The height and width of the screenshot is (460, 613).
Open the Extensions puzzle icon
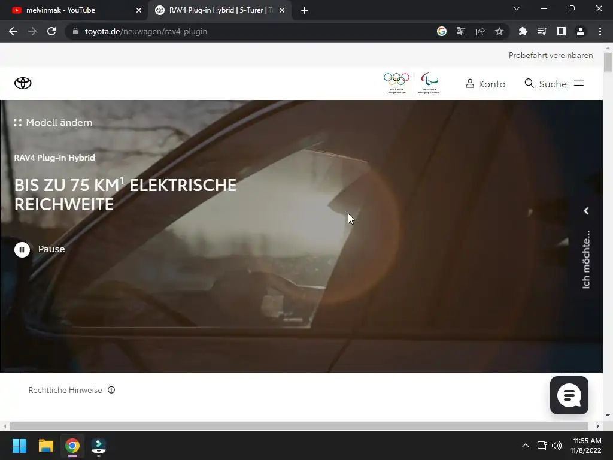click(x=523, y=31)
